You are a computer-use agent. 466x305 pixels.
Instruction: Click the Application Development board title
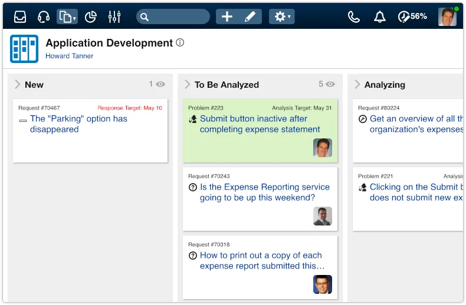tap(109, 43)
